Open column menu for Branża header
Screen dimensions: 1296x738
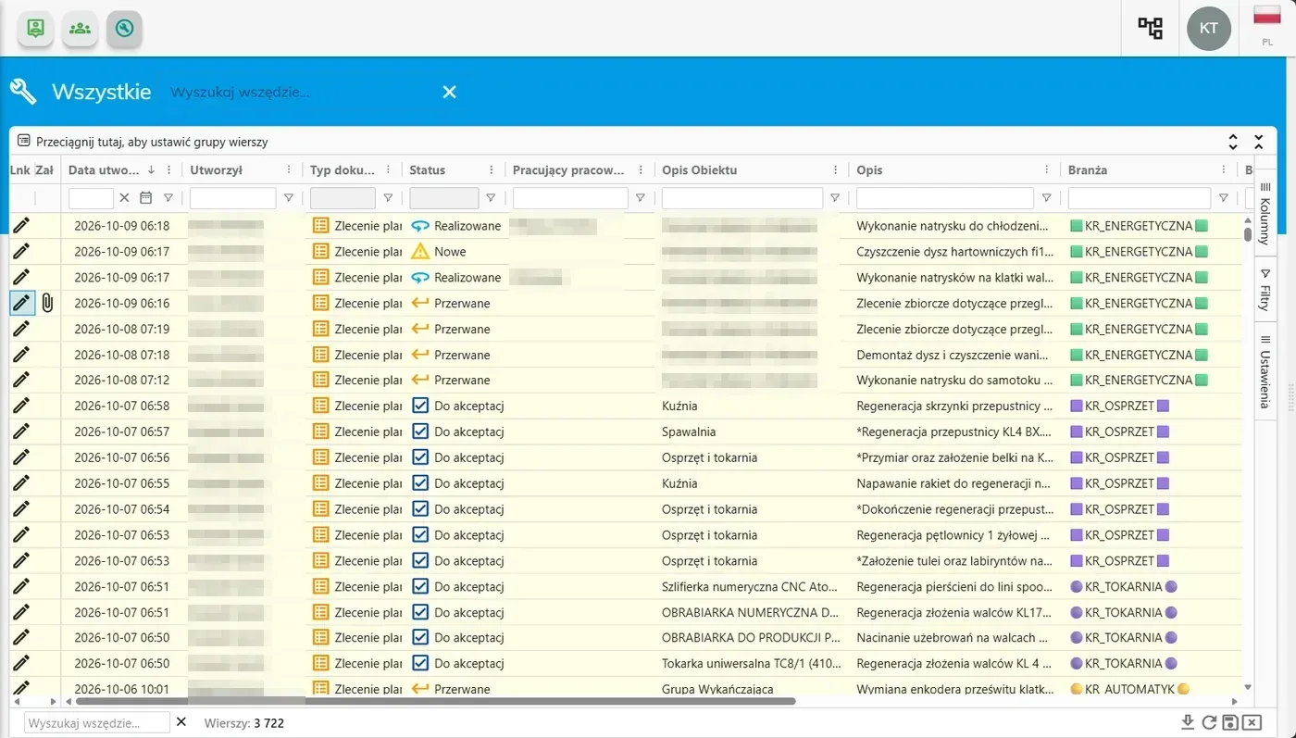[x=1224, y=170]
